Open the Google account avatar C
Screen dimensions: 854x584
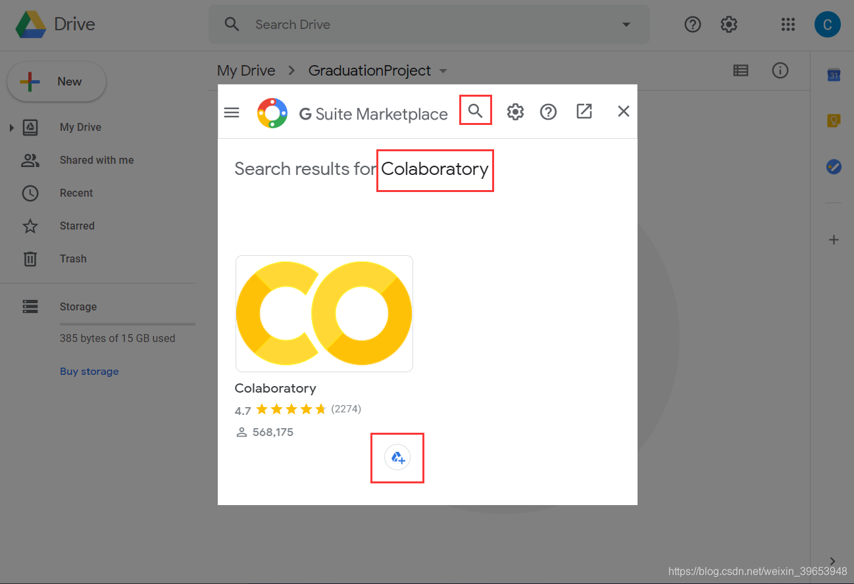coord(827,25)
